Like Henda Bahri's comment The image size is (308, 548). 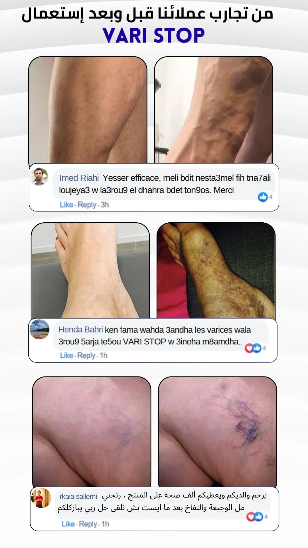tap(66, 355)
